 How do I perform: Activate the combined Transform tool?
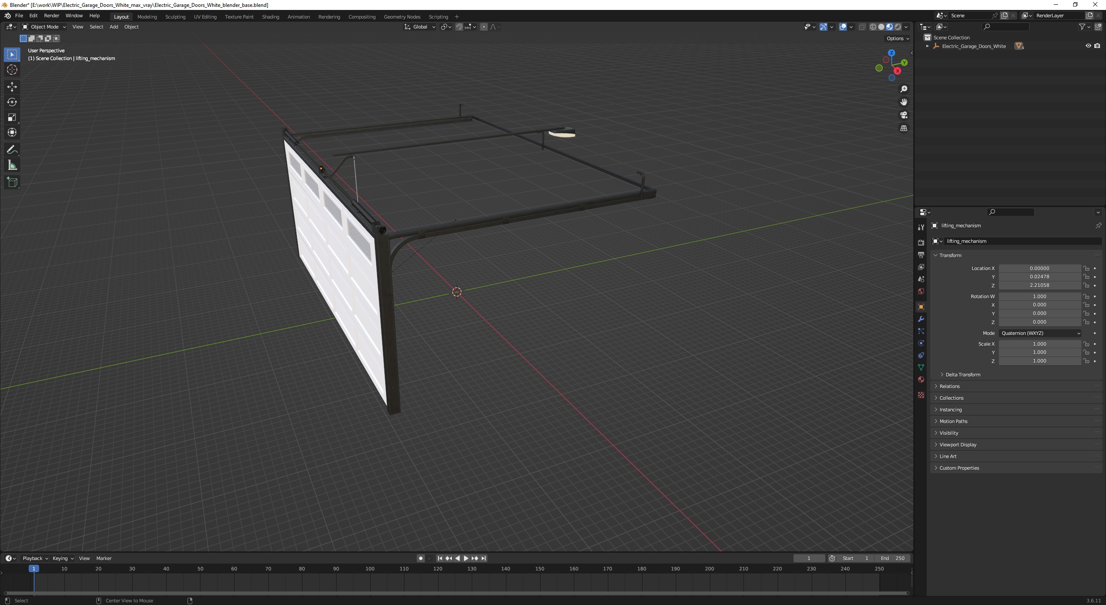click(x=12, y=132)
